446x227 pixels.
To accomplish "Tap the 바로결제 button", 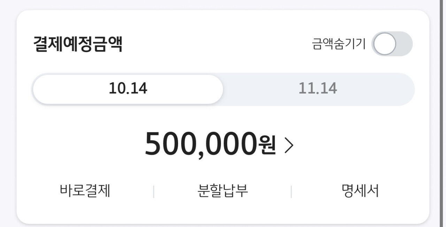I will click(x=85, y=191).
